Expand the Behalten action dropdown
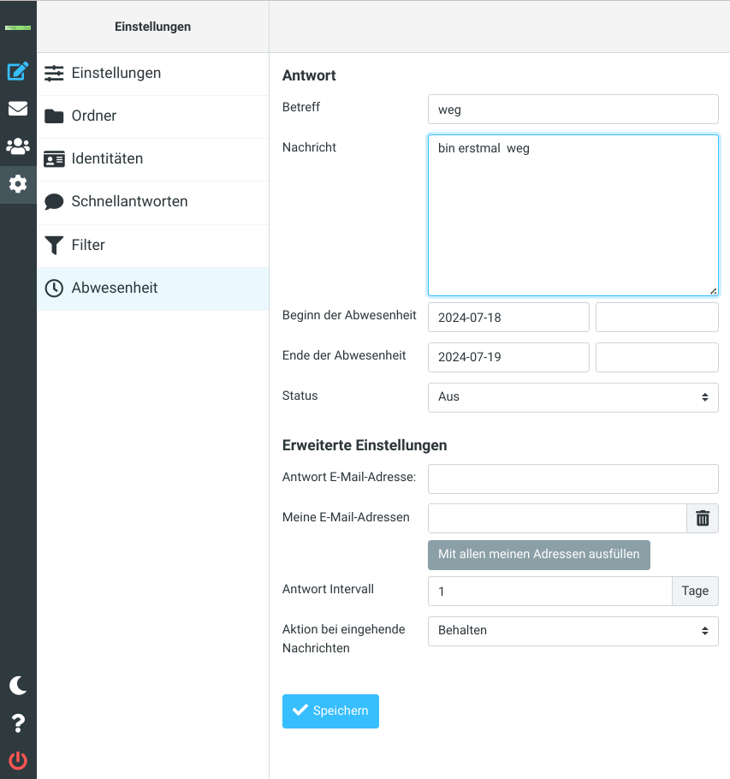The height and width of the screenshot is (779, 730). 573,631
